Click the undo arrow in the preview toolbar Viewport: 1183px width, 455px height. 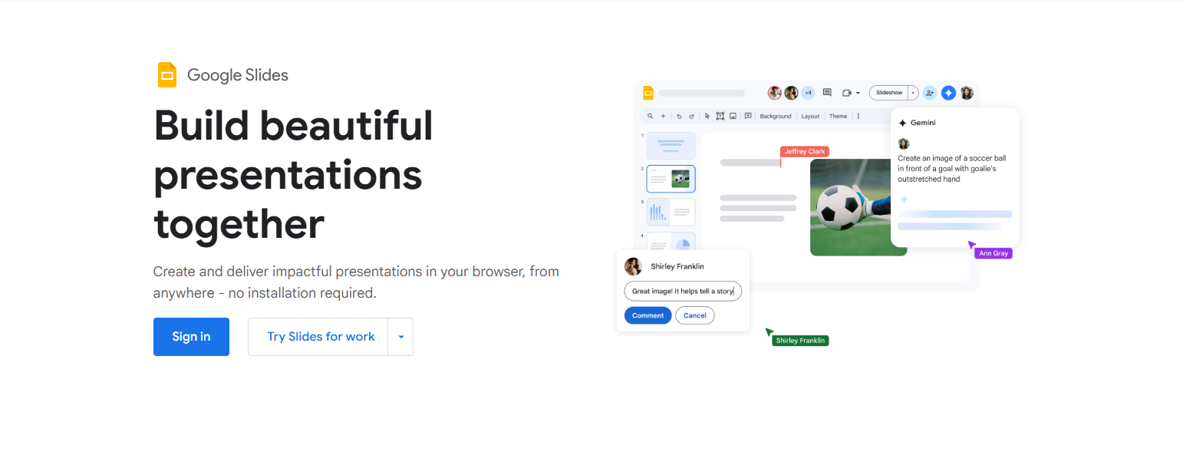click(679, 117)
